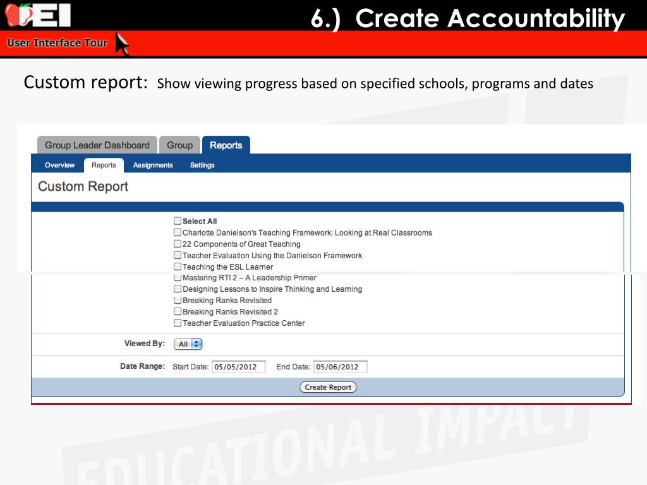
Task: Check Teacher Evaluation Using the Danielson Framework
Action: pos(178,255)
